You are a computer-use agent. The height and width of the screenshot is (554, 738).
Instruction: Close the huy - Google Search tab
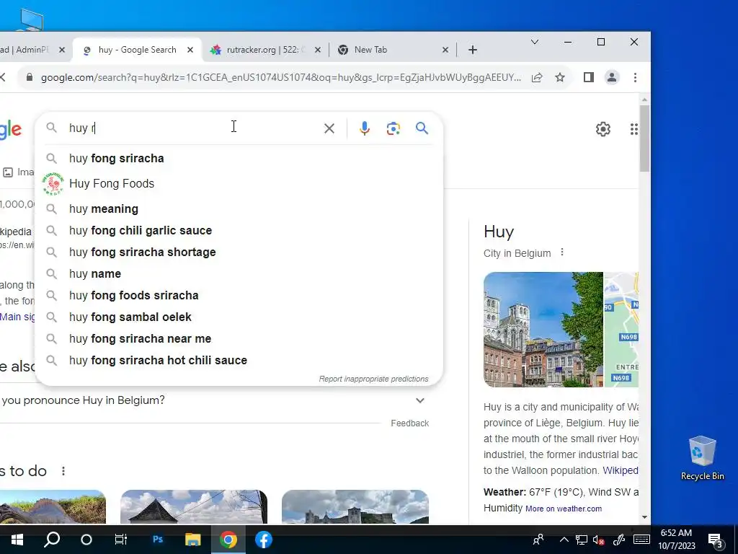pos(190,50)
